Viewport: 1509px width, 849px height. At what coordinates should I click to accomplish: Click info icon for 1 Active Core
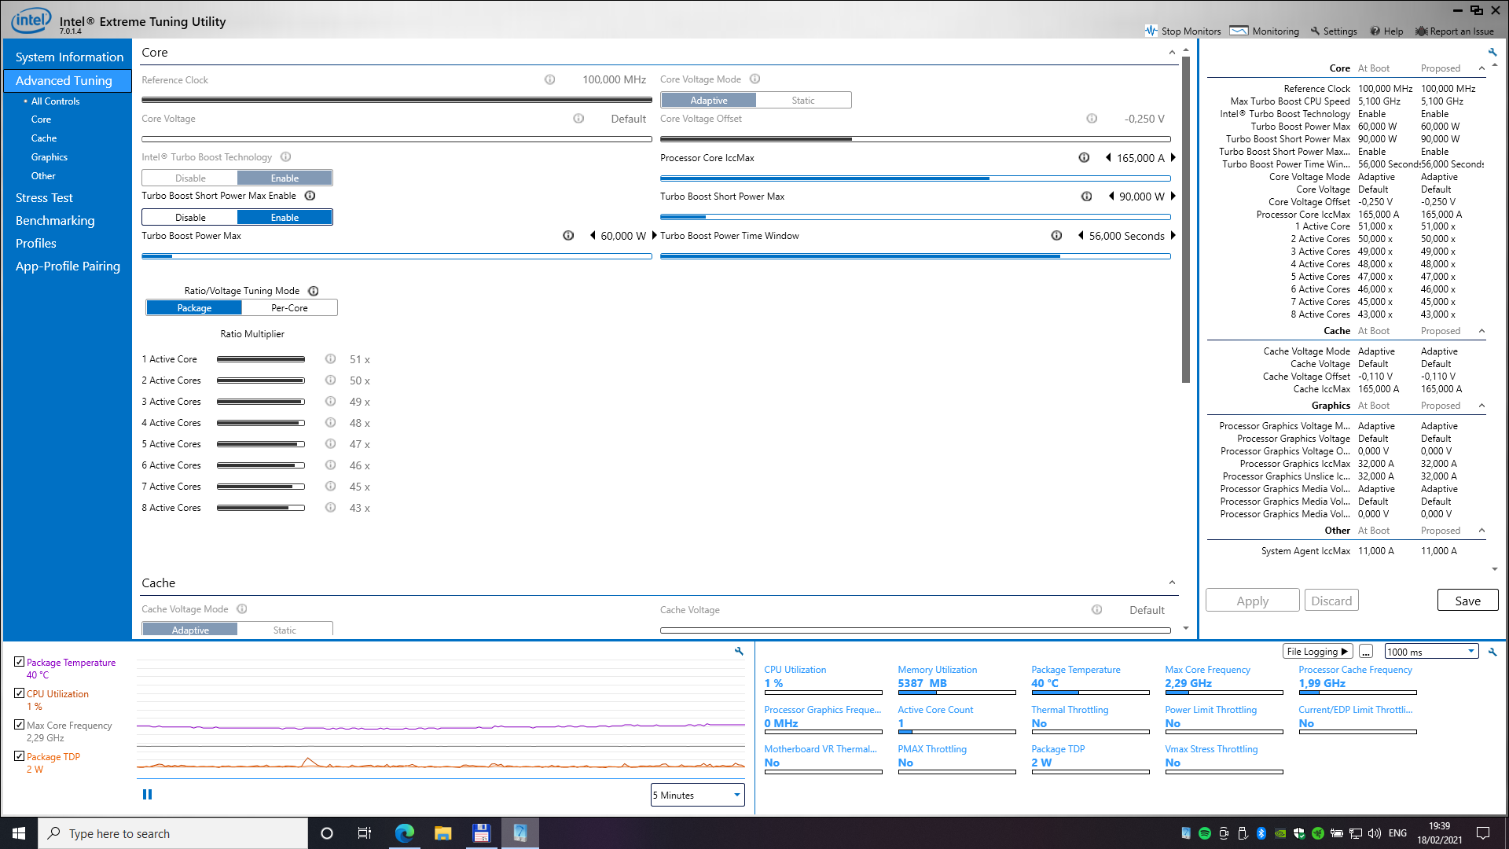[x=330, y=359]
